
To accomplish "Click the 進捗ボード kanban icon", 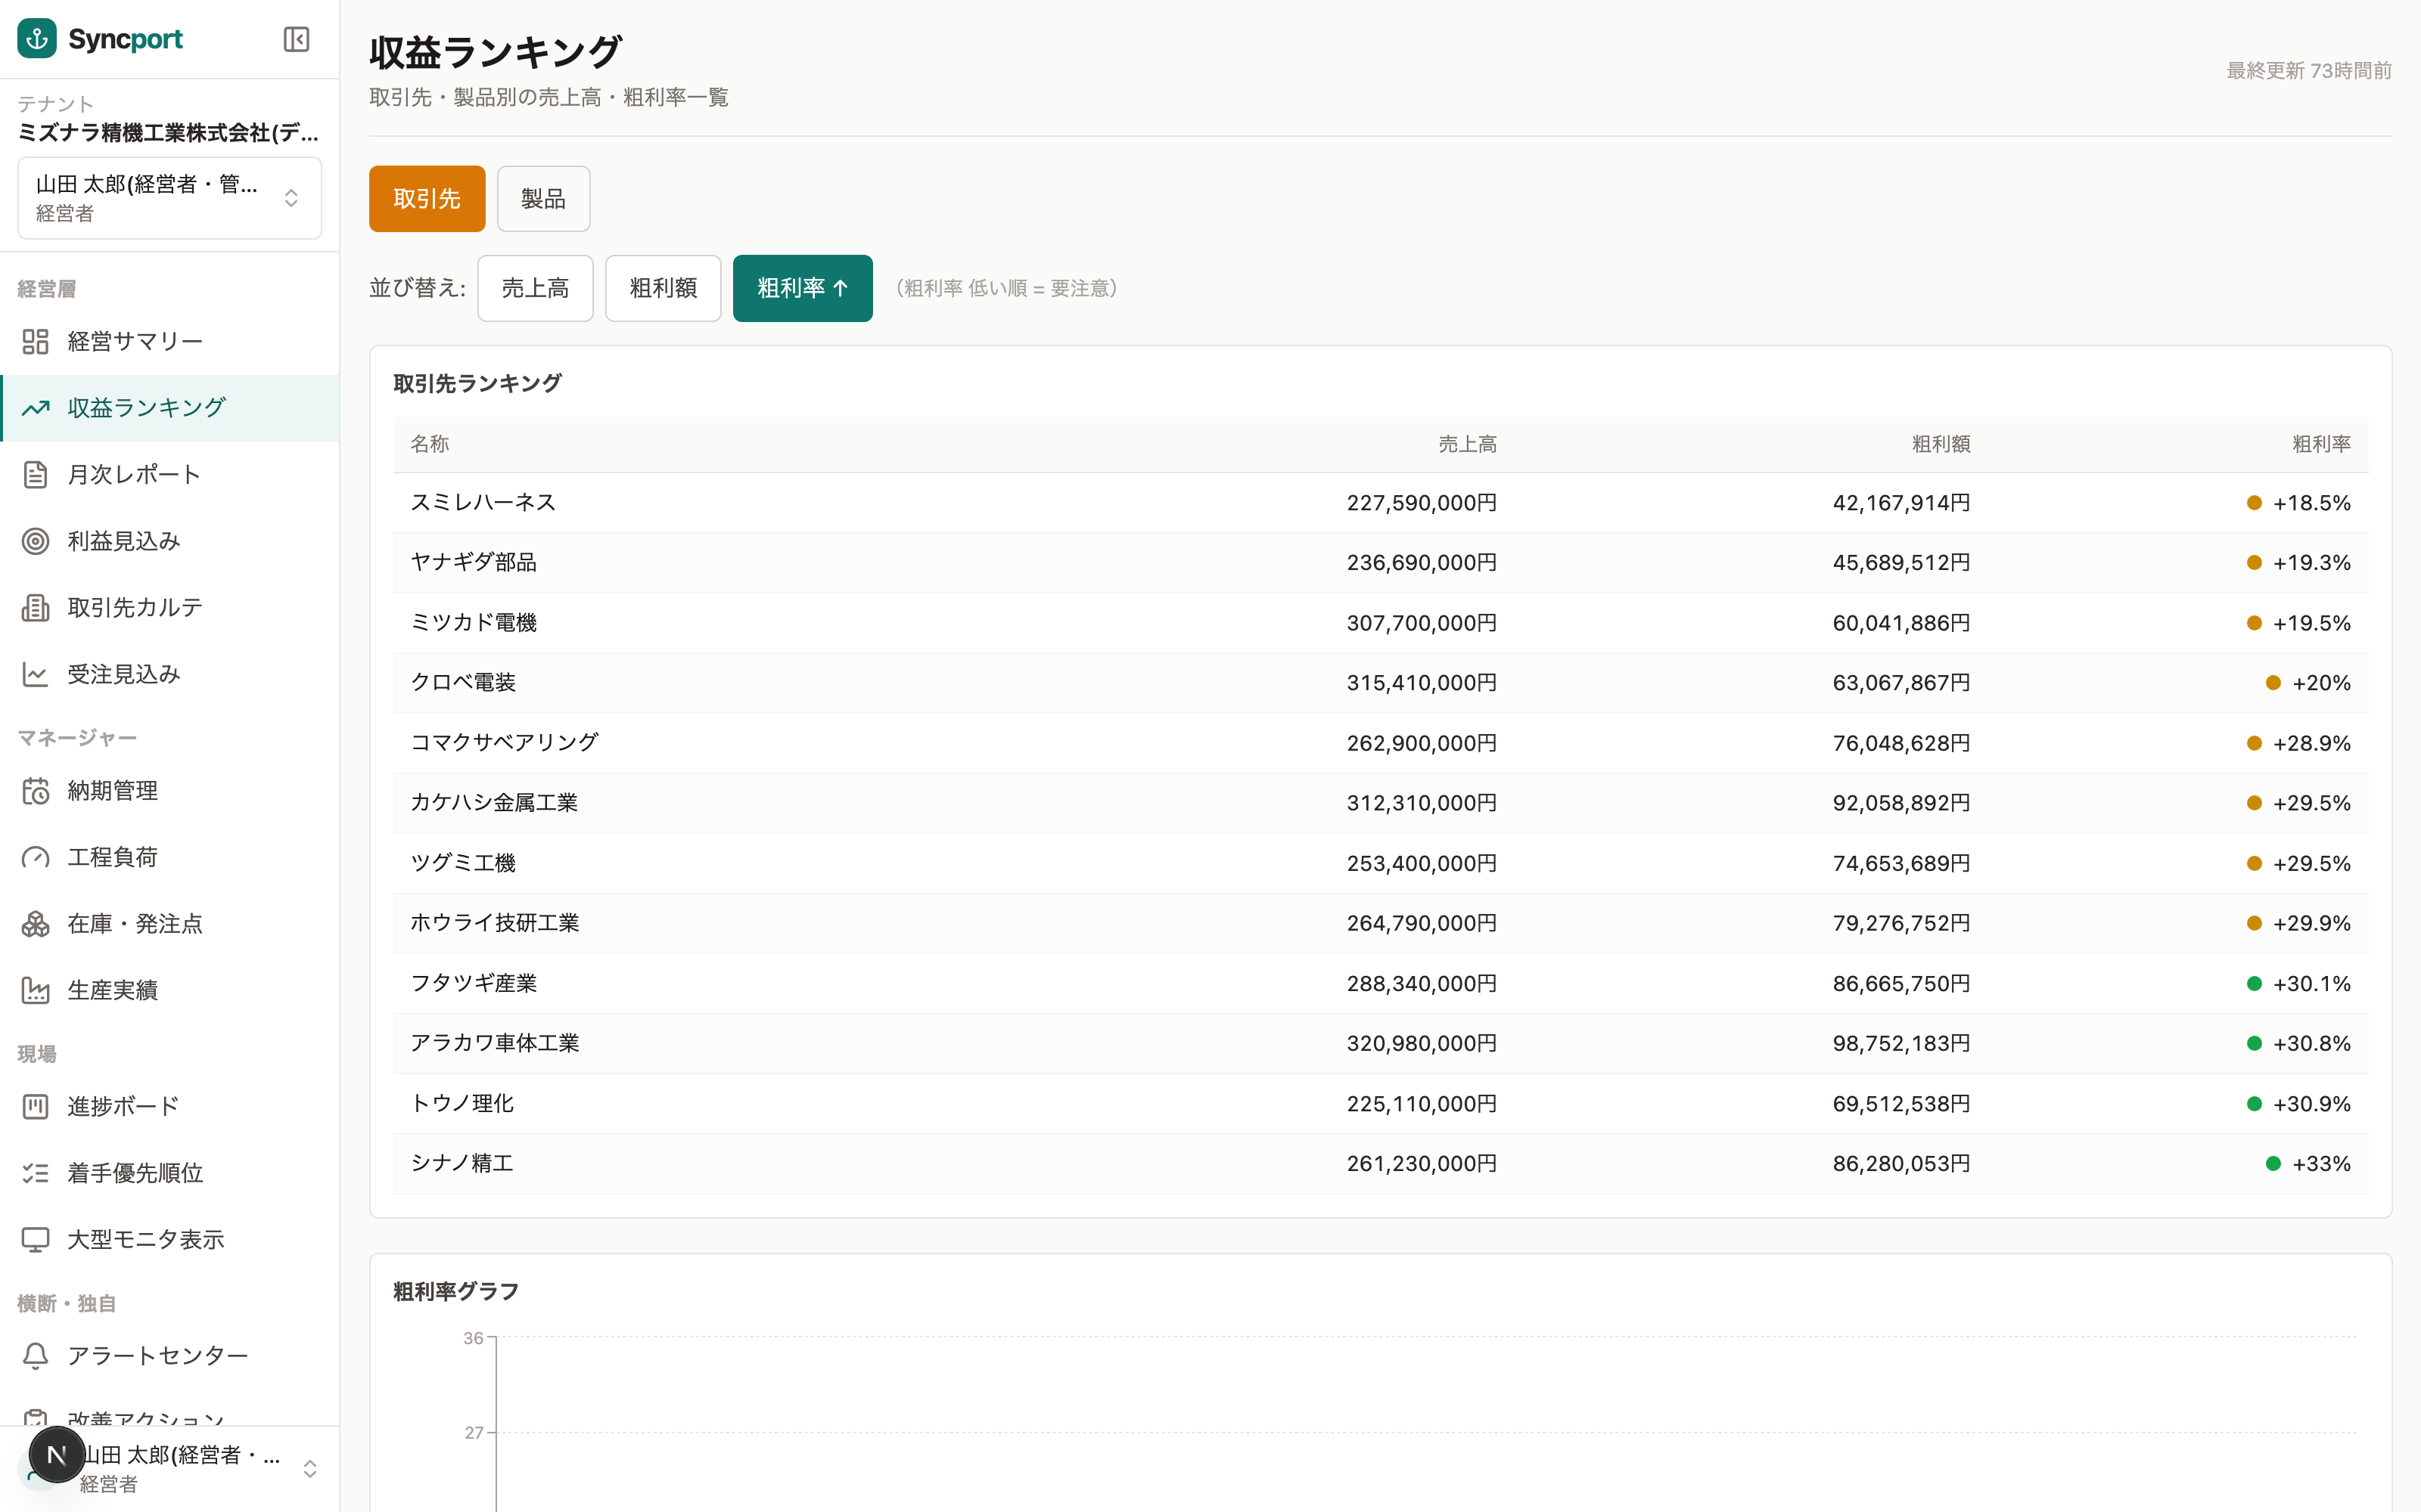I will [x=35, y=1106].
